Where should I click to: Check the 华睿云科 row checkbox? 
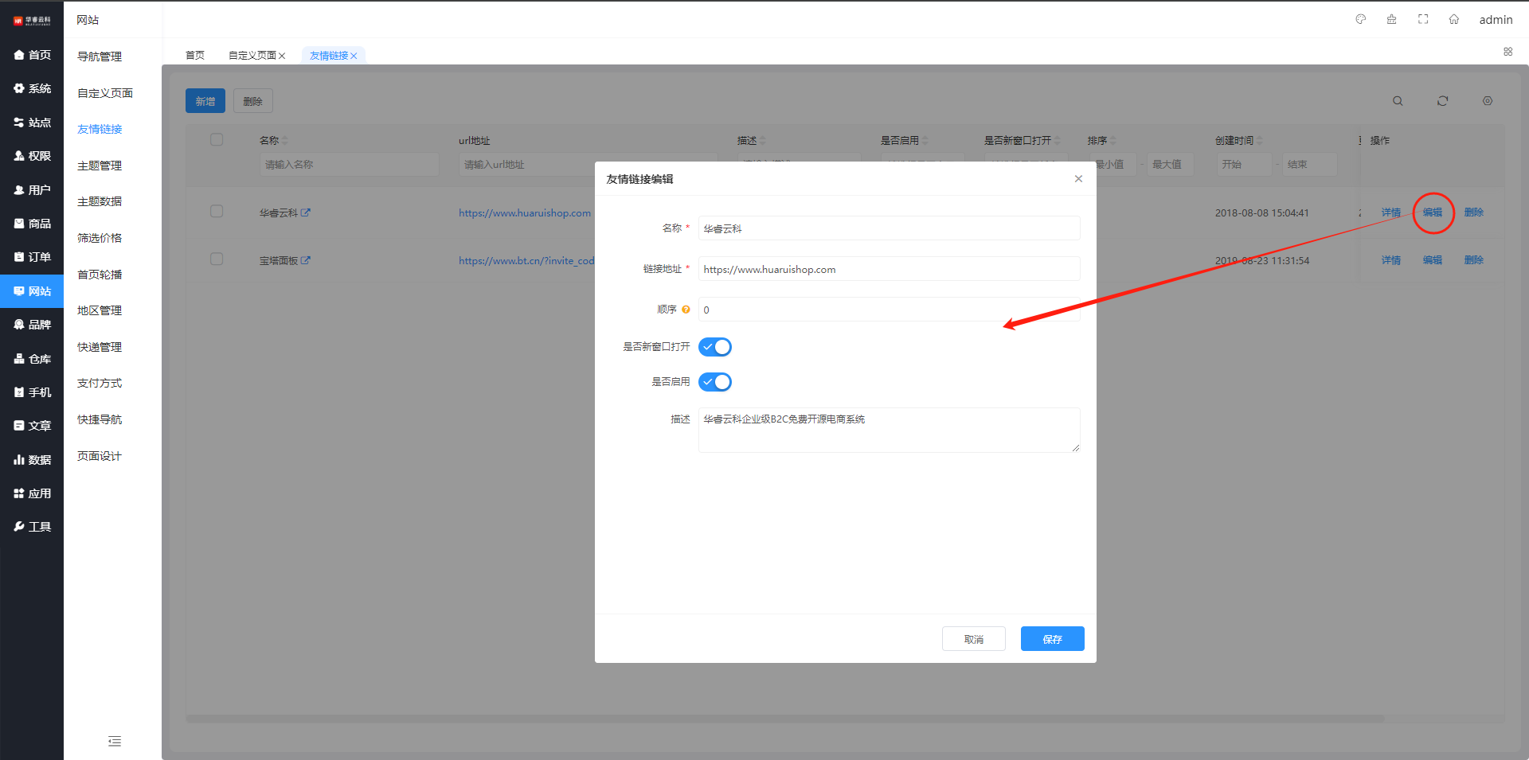(217, 212)
